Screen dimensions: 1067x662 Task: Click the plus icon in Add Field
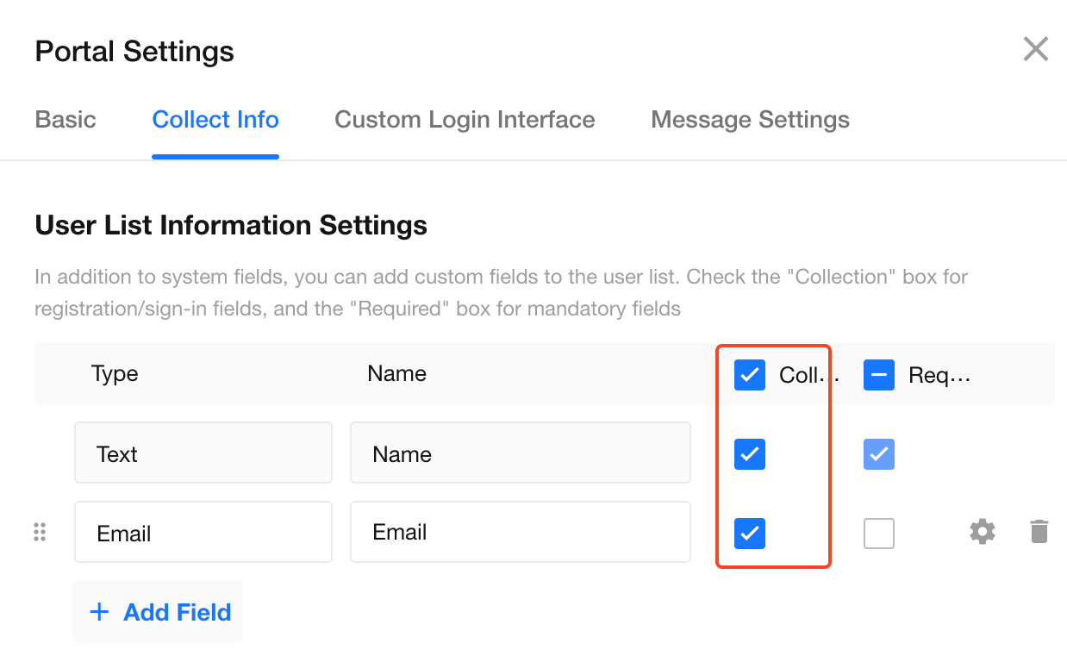coord(100,612)
